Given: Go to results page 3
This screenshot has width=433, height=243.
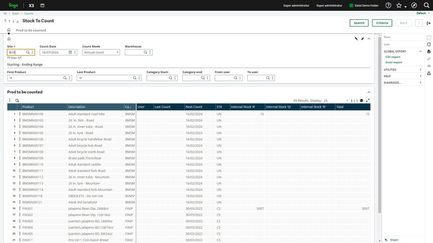Looking at the screenshot, I should tap(357, 101).
